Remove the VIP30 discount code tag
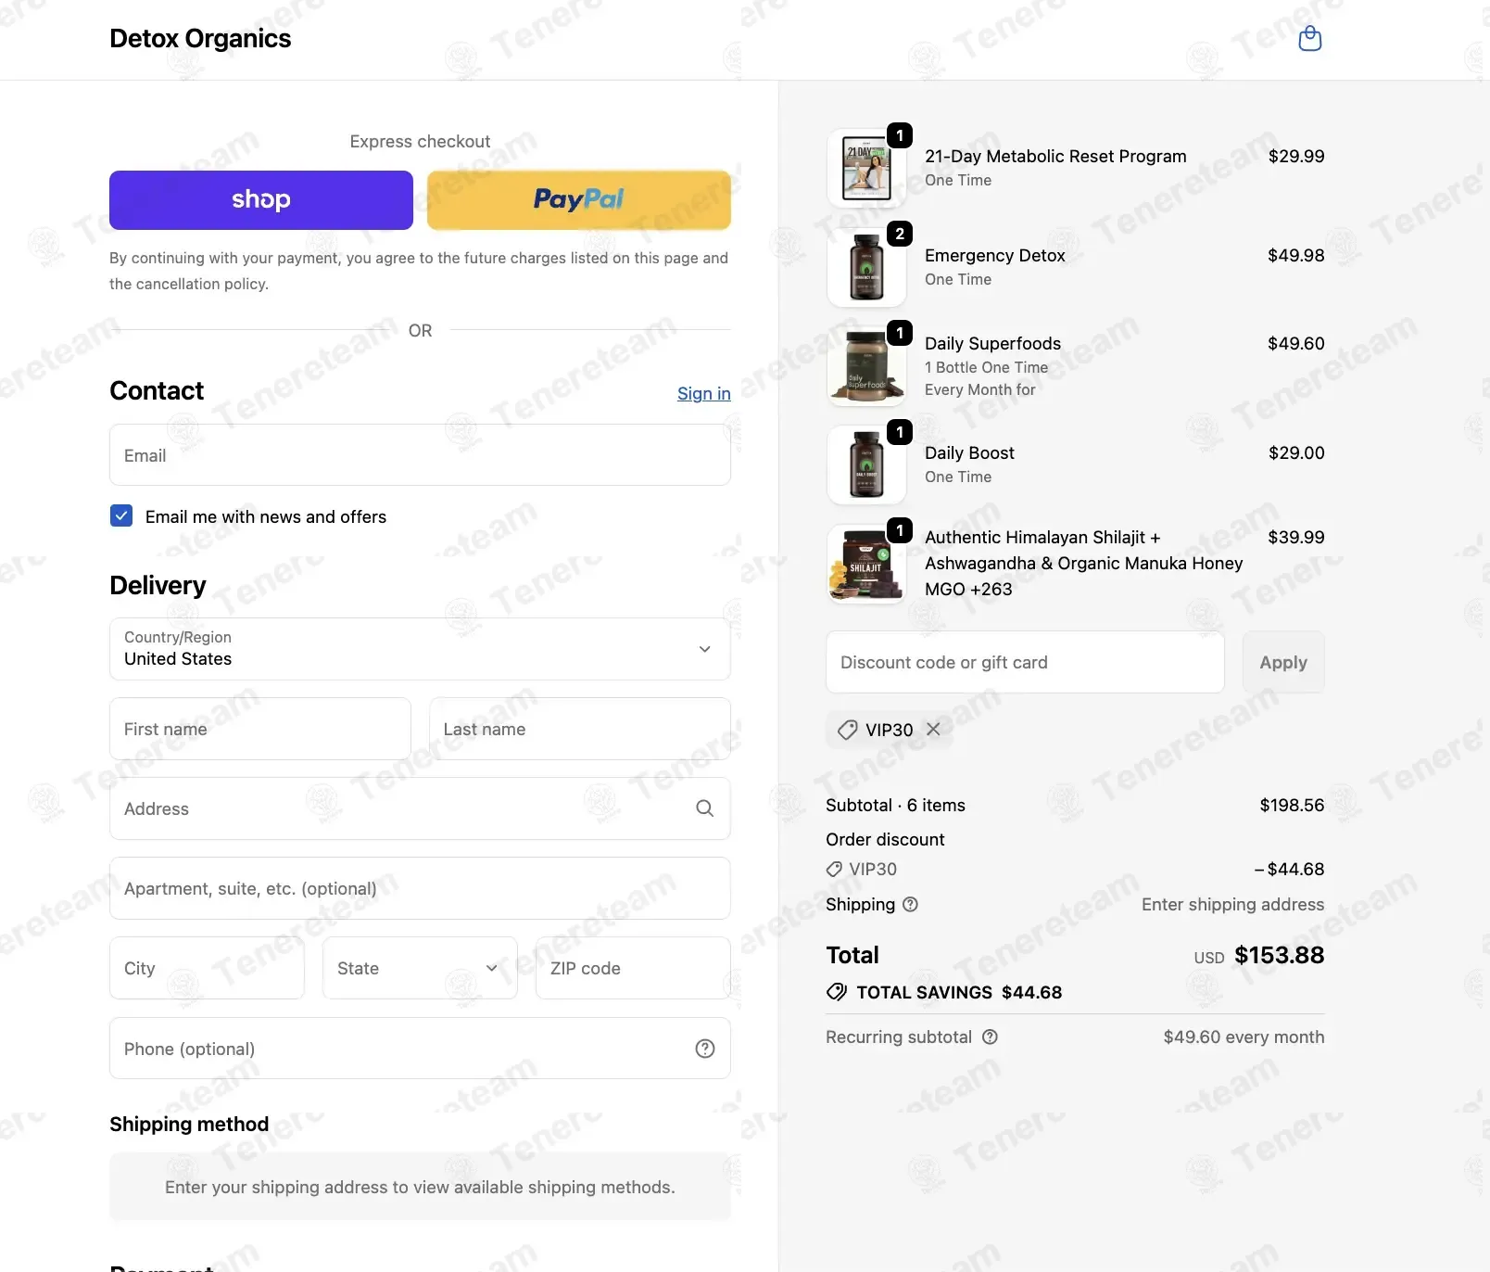The image size is (1490, 1272). click(x=933, y=730)
